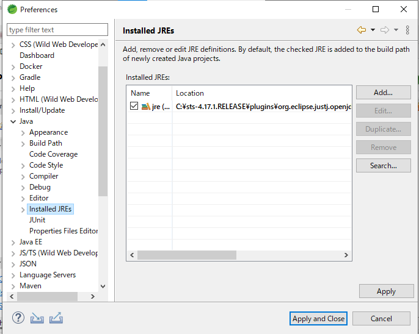Viewport: 419px width, 334px height.
Task: Click tree horizontal scrollbar left arrow
Action: pyautogui.click(x=12, y=296)
